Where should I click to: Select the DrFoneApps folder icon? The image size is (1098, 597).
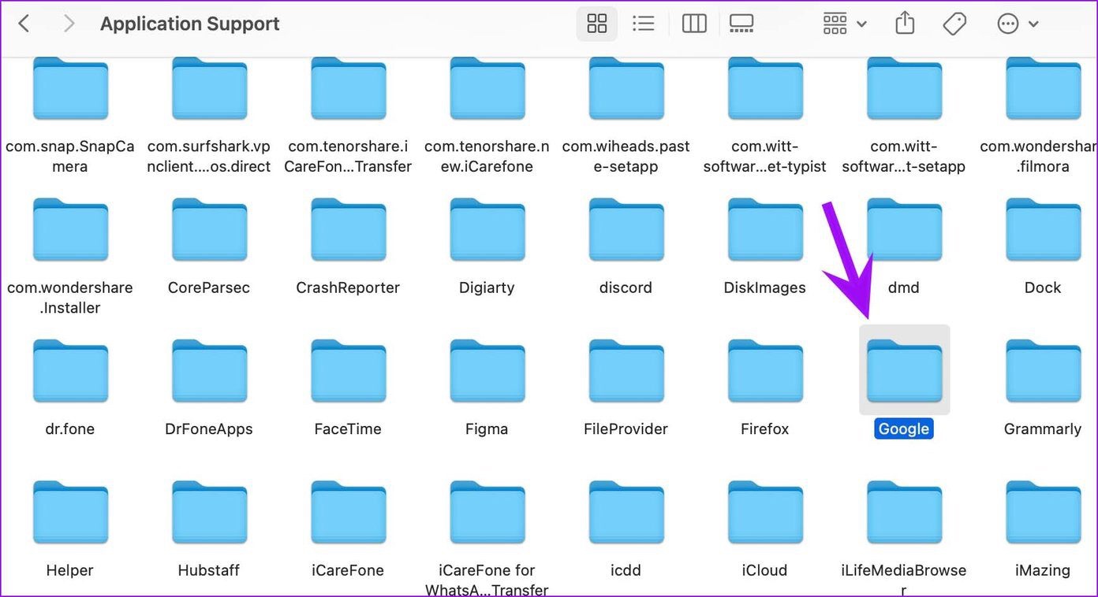click(x=209, y=371)
